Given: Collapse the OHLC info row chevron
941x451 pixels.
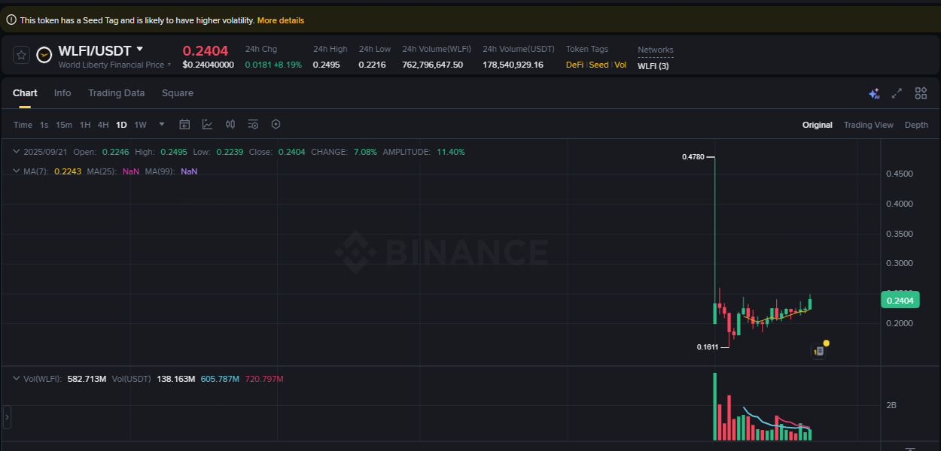Looking at the screenshot, I should [x=15, y=151].
